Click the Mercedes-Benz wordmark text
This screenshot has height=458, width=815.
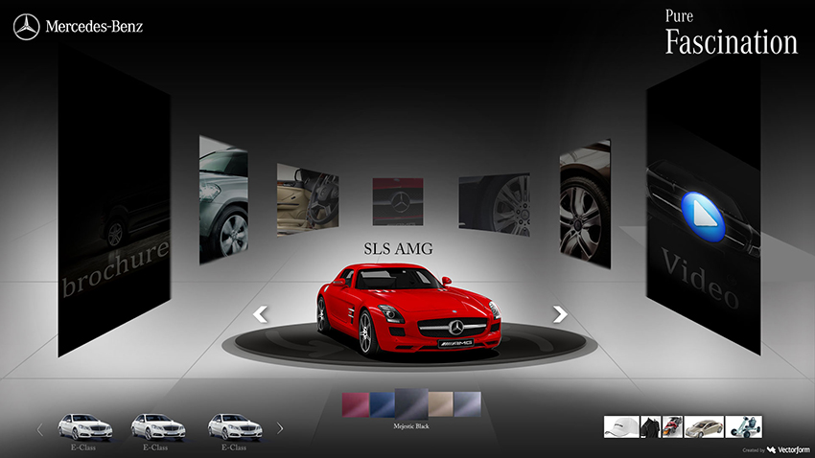point(94,27)
